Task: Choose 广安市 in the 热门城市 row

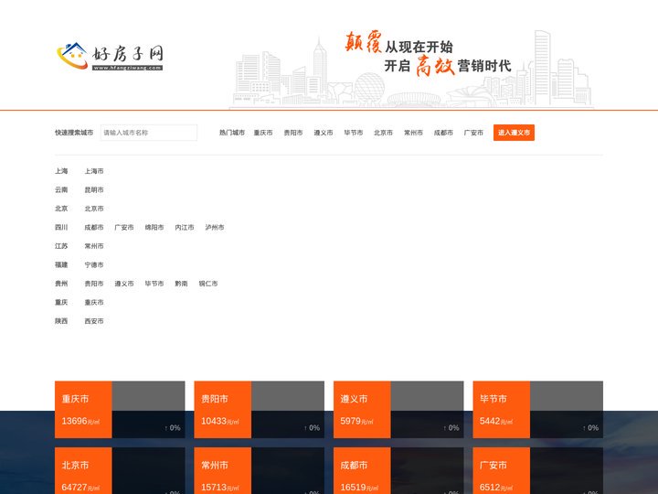Action: pyautogui.click(x=473, y=133)
